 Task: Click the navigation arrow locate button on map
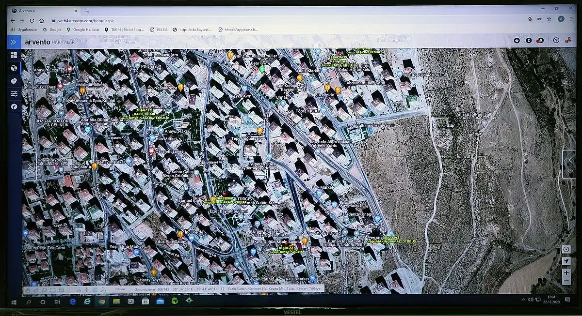[x=566, y=261]
